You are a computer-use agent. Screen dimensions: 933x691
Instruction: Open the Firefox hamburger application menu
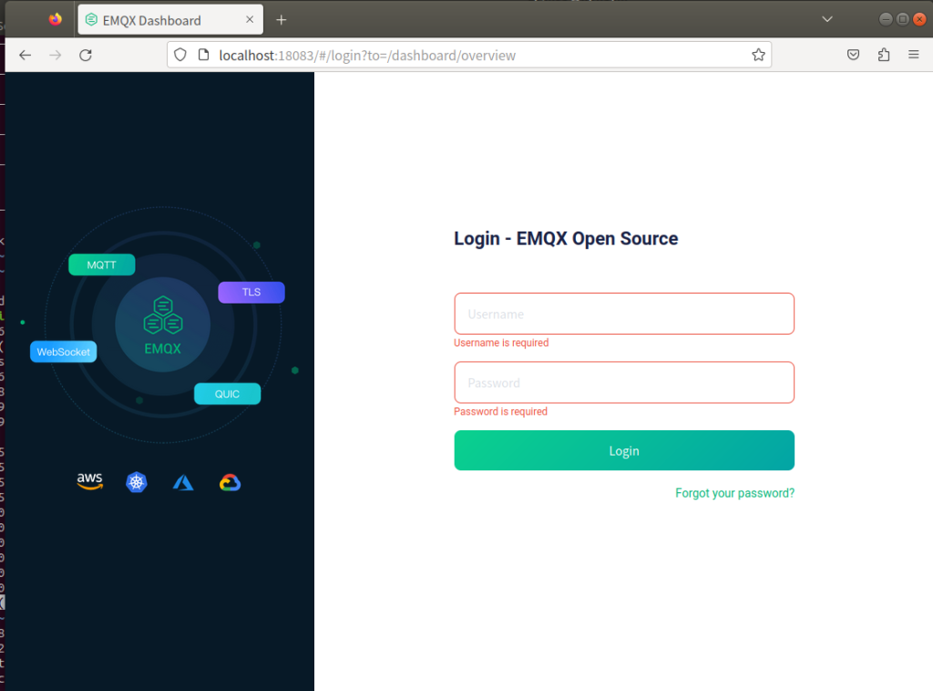point(913,55)
